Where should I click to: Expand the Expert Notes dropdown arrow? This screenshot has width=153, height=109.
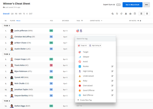click(x=102, y=21)
